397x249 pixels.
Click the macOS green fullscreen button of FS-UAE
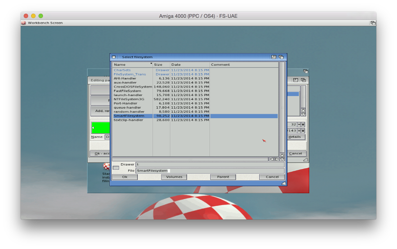tap(41, 16)
